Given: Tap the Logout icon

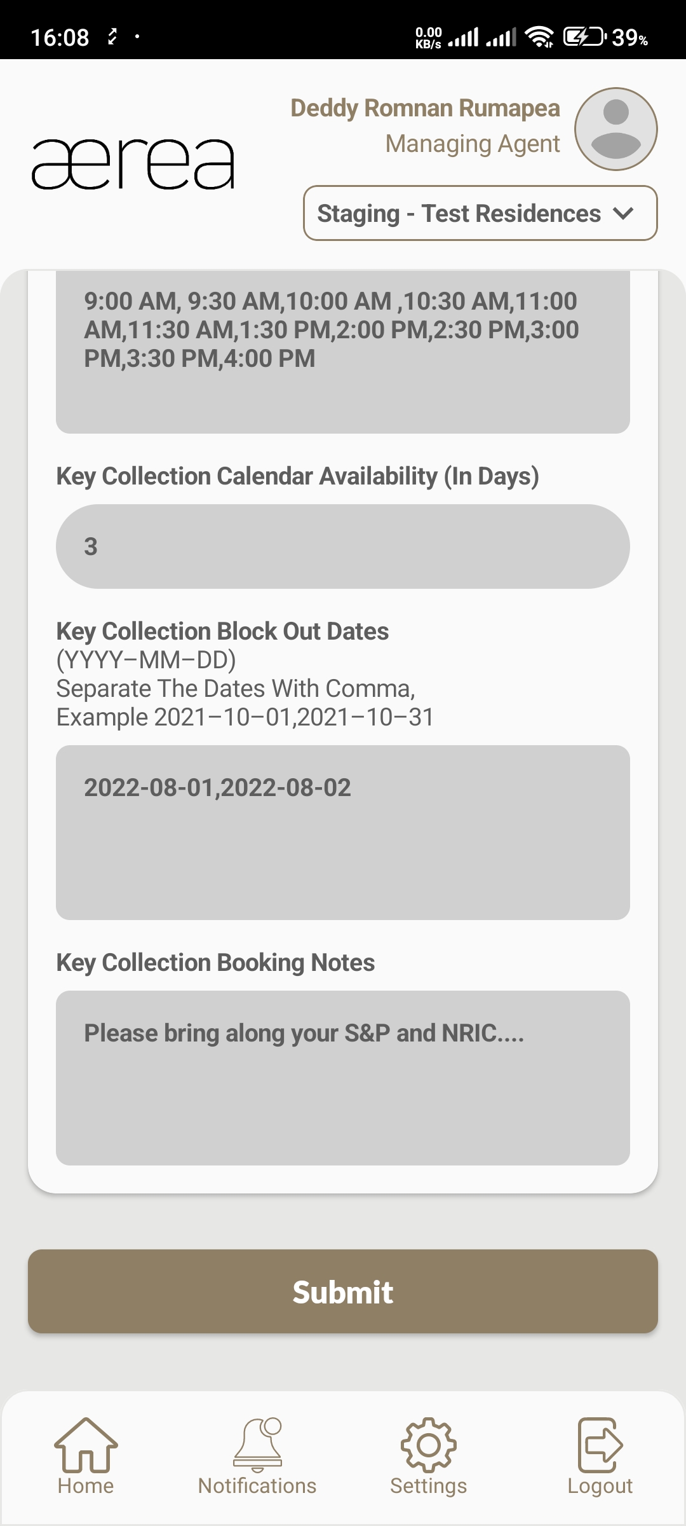Looking at the screenshot, I should coord(600,1445).
